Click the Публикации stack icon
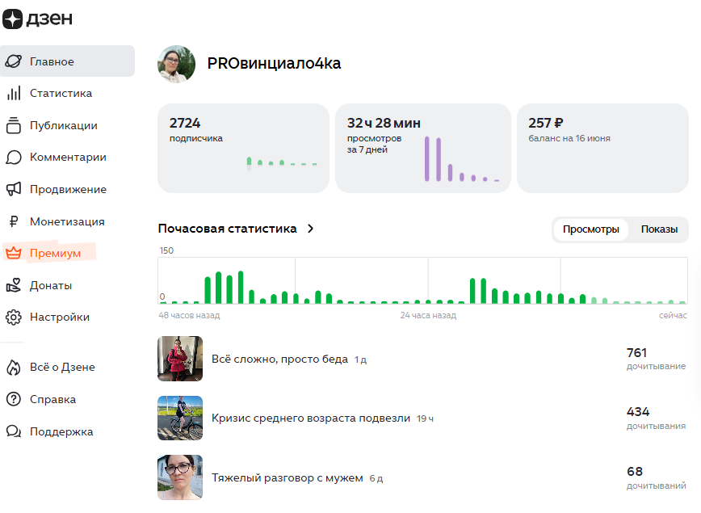Image resolution: width=701 pixels, height=513 pixels. [14, 125]
